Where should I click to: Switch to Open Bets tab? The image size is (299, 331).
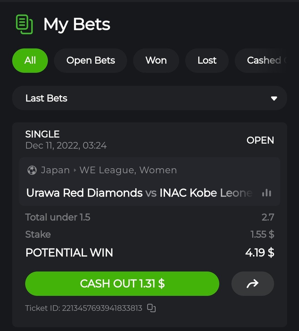coord(91,60)
